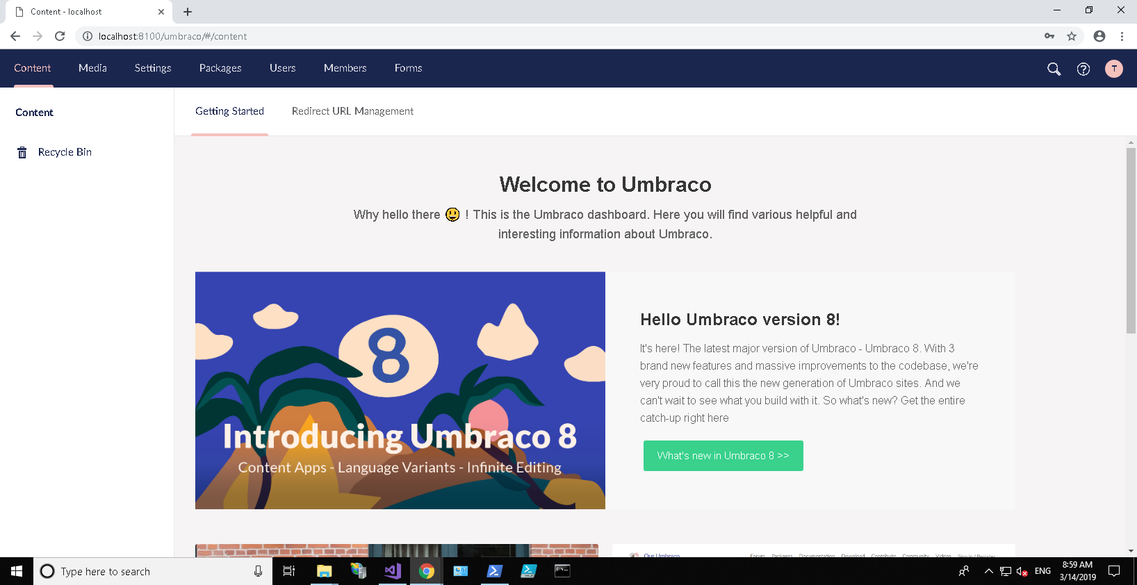This screenshot has width=1137, height=585.
Task: Click the microphone in taskbar search
Action: pos(258,571)
